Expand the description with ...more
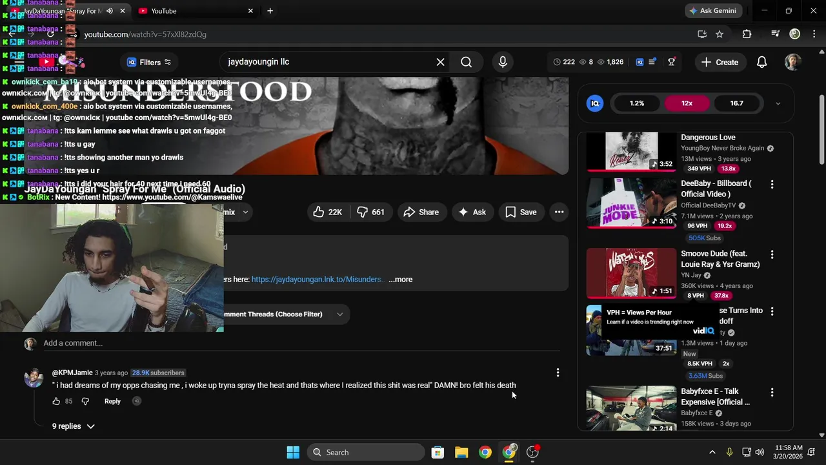This screenshot has height=465, width=826. point(400,280)
